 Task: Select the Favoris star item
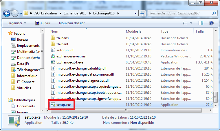coord(16,33)
